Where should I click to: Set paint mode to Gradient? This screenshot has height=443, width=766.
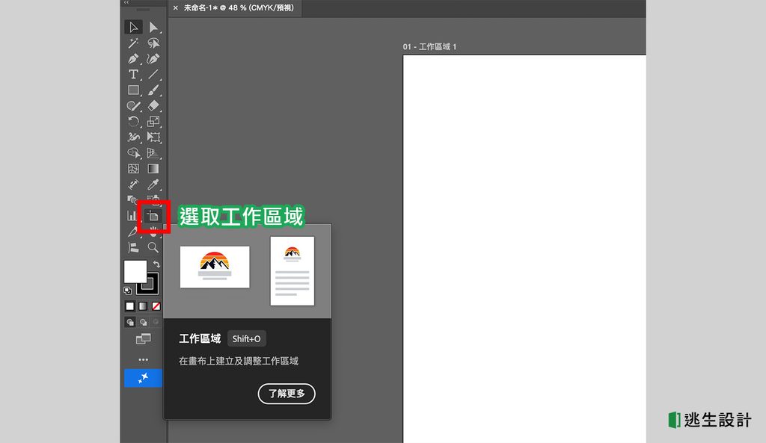143,306
